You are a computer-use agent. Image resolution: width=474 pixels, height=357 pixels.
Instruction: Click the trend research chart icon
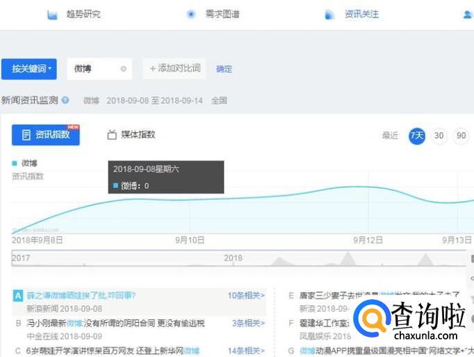[52, 15]
